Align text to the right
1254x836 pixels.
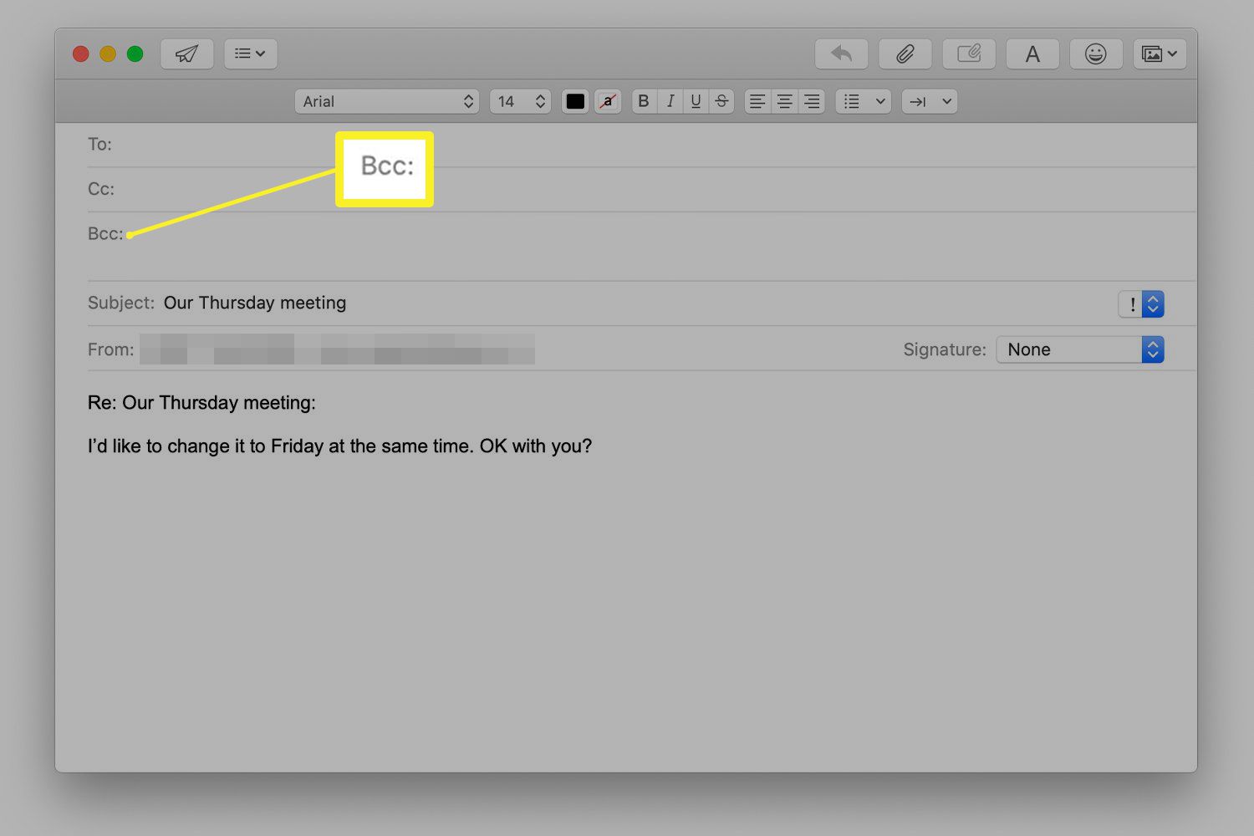(812, 101)
